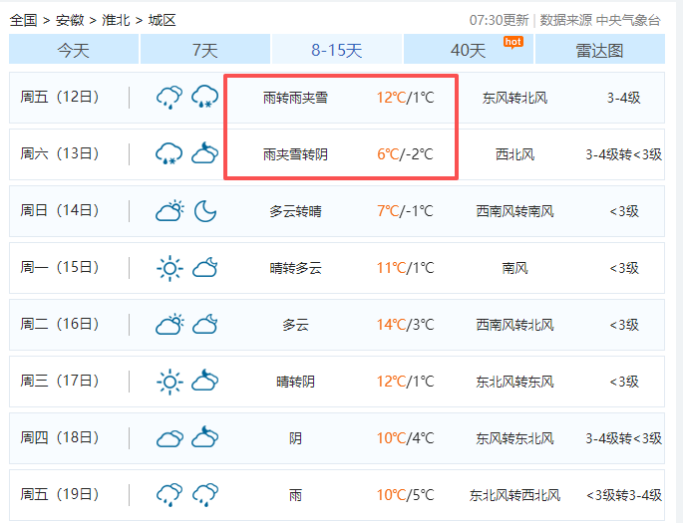Click the overcast night icon for 周六 (13日)
This screenshot has width=683, height=523.
(204, 154)
